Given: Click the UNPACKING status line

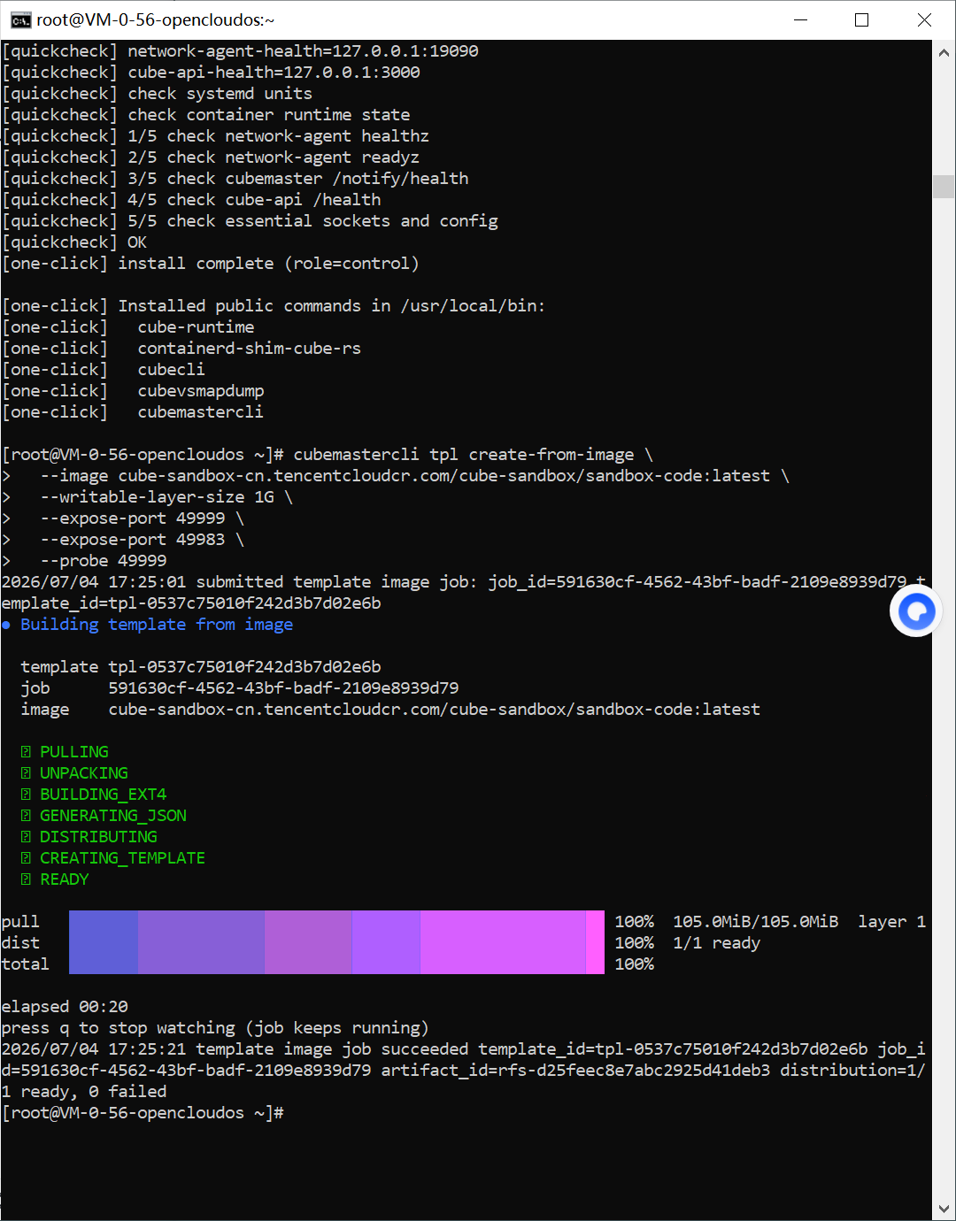Looking at the screenshot, I should coord(74,772).
